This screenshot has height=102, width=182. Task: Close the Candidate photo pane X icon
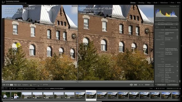152,82
